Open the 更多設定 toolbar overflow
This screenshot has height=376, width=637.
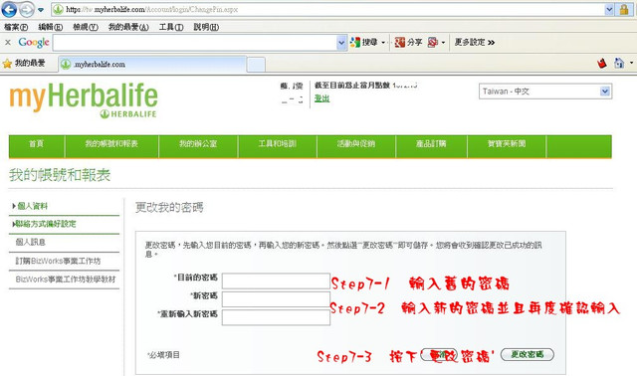475,42
